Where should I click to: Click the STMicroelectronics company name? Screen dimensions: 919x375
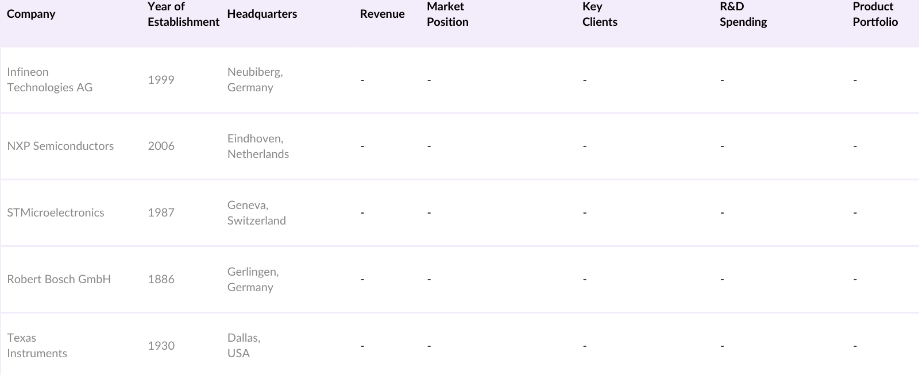[56, 212]
